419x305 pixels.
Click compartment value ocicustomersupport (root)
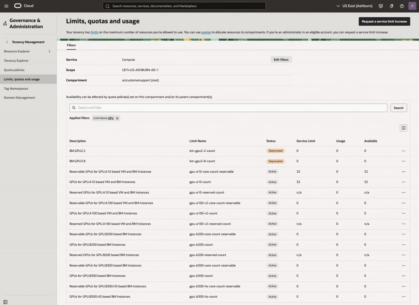[140, 80]
